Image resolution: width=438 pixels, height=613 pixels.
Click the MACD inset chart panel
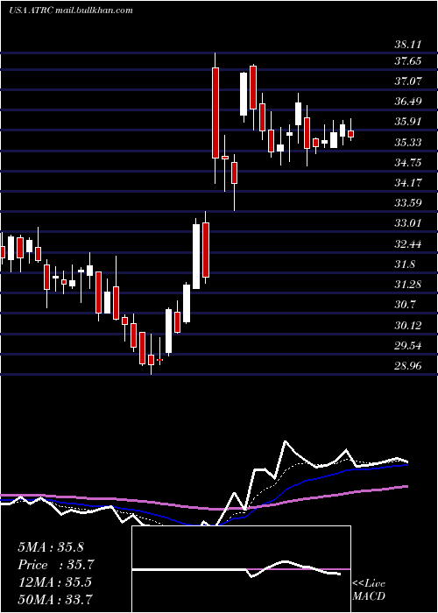tap(241, 569)
